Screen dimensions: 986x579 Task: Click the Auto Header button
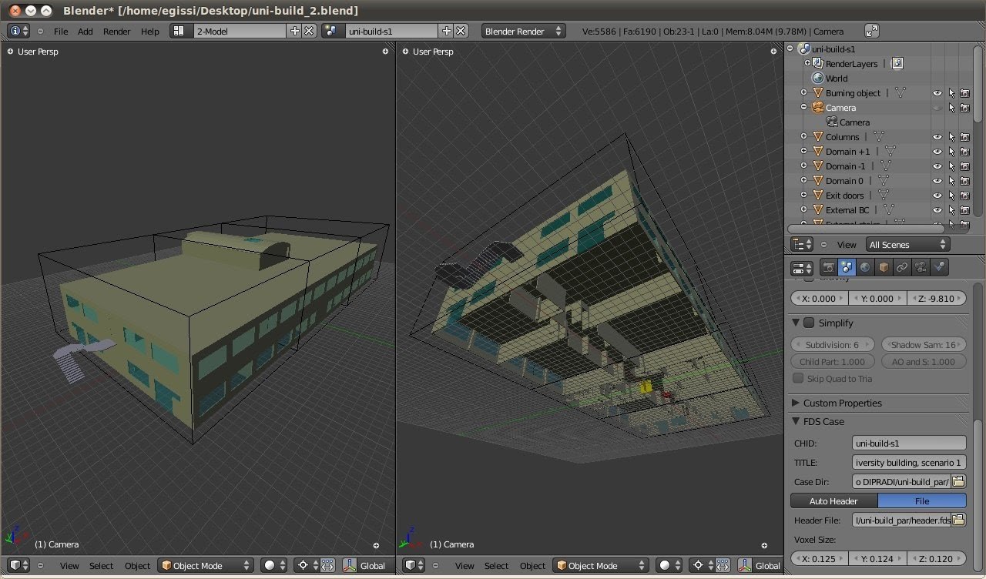tap(833, 500)
